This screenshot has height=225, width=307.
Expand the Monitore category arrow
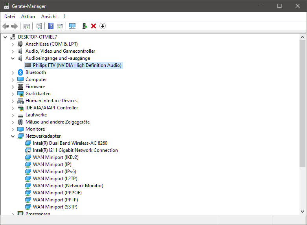(13, 129)
